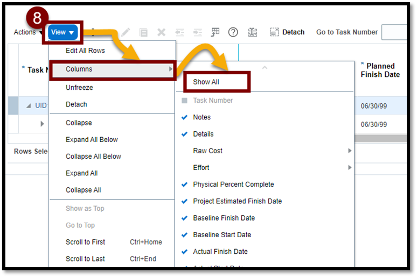The width and height of the screenshot is (417, 277).
Task: Click the help question mark icon
Action: coord(233,32)
